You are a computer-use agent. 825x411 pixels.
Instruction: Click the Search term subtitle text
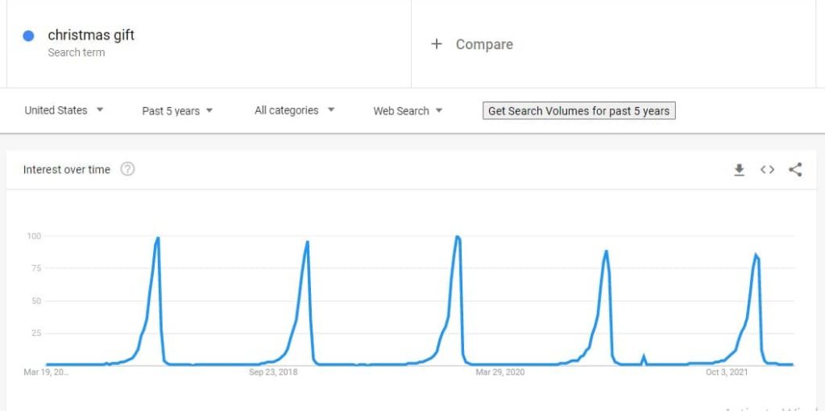point(77,52)
